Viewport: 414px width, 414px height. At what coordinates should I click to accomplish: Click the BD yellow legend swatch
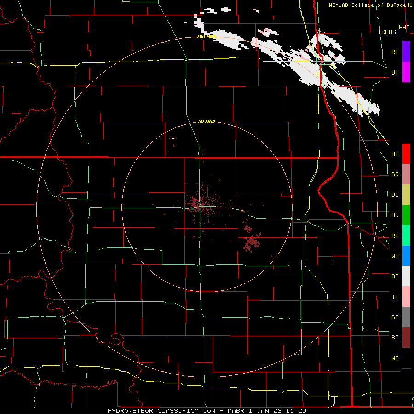[x=406, y=195]
